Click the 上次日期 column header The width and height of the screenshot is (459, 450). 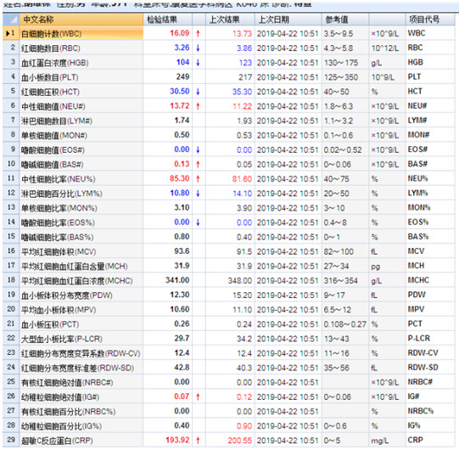(x=288, y=20)
